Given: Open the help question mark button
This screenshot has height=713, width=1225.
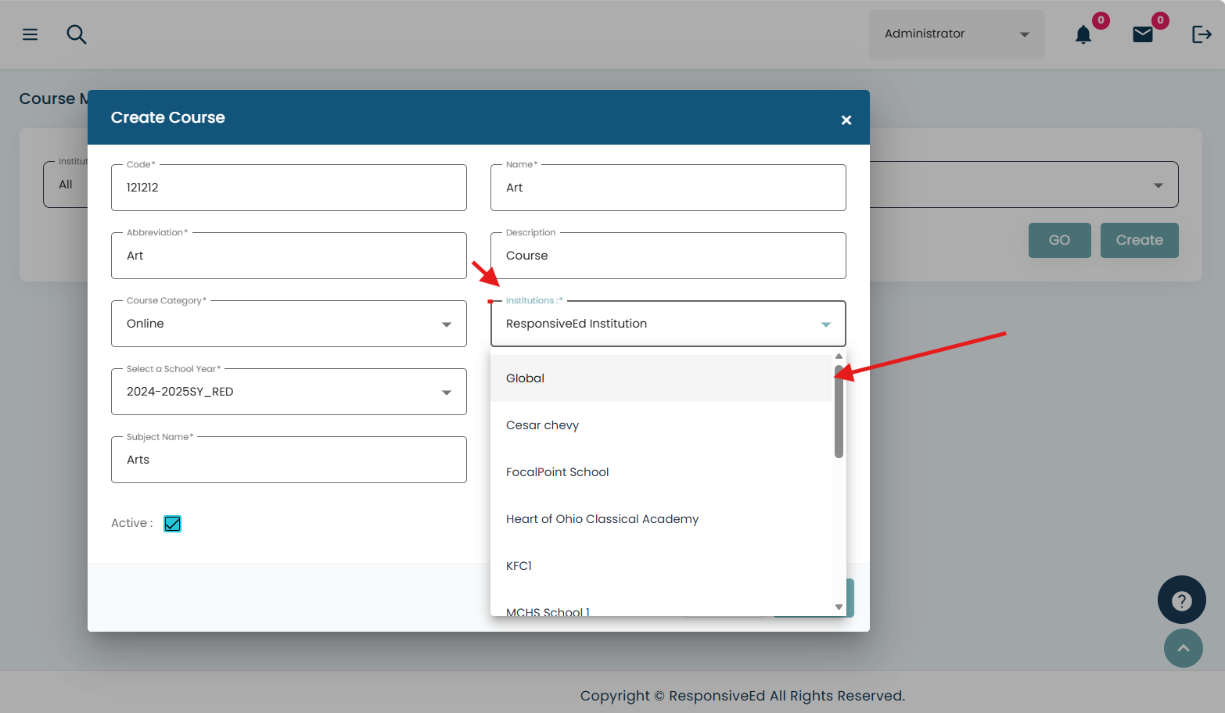Looking at the screenshot, I should [1181, 600].
